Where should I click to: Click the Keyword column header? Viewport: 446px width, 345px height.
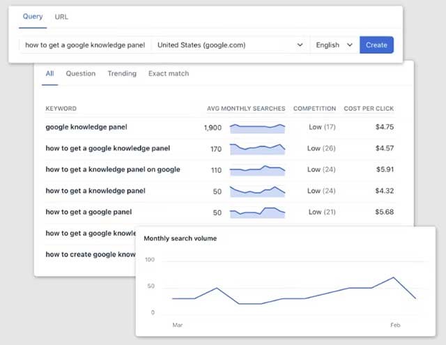pos(61,109)
